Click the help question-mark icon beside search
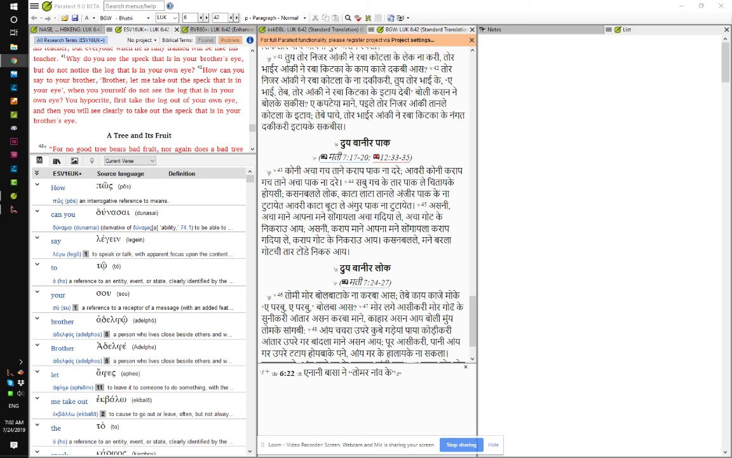The height and width of the screenshot is (458, 732). [x=170, y=6]
